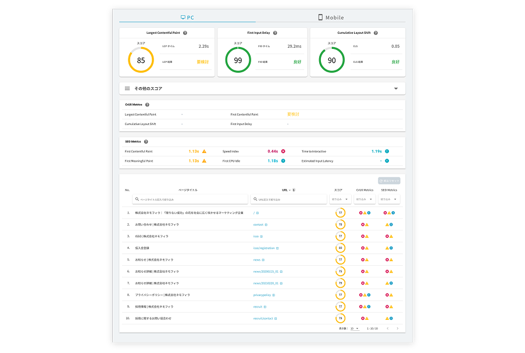Click external icon beside news/20200115_01
Viewport: 525px width, 353px height.
point(281,272)
